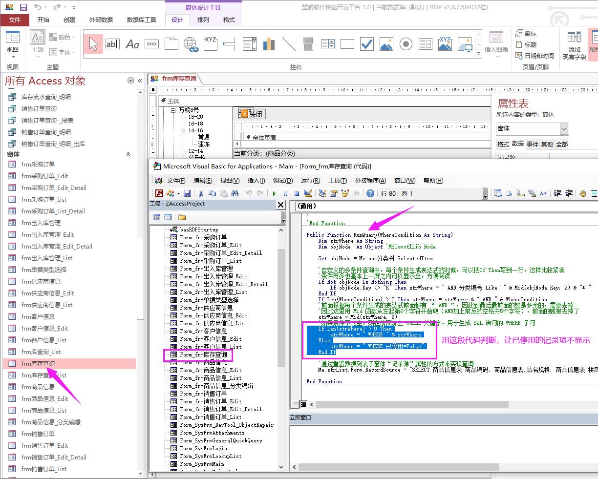Select the Rectangle control
Screen dimensions: 598x479
(x=347, y=44)
